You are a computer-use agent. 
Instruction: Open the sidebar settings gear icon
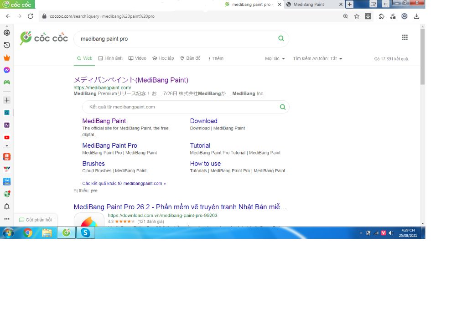(x=7, y=33)
